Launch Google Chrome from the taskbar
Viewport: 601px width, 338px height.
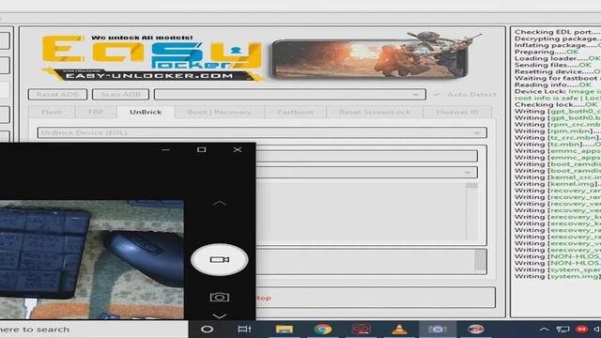pyautogui.click(x=322, y=330)
